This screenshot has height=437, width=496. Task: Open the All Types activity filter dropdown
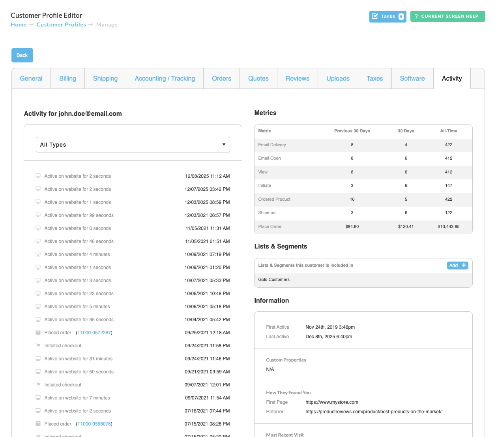133,145
